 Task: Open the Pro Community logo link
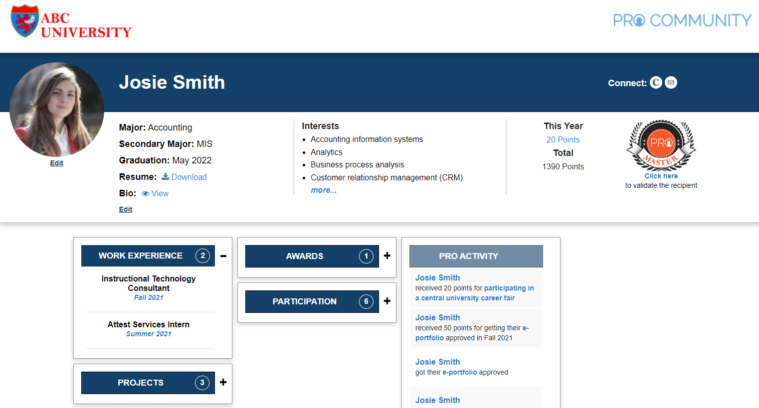click(x=682, y=20)
